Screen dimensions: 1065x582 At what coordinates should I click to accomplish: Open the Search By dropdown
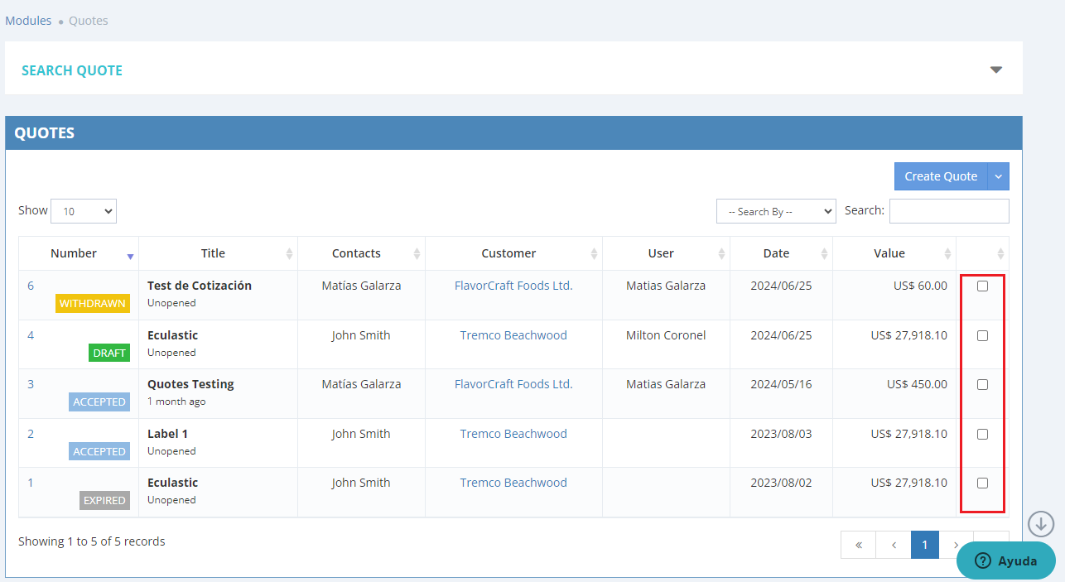[776, 211]
